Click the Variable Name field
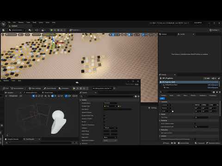 point(110,103)
